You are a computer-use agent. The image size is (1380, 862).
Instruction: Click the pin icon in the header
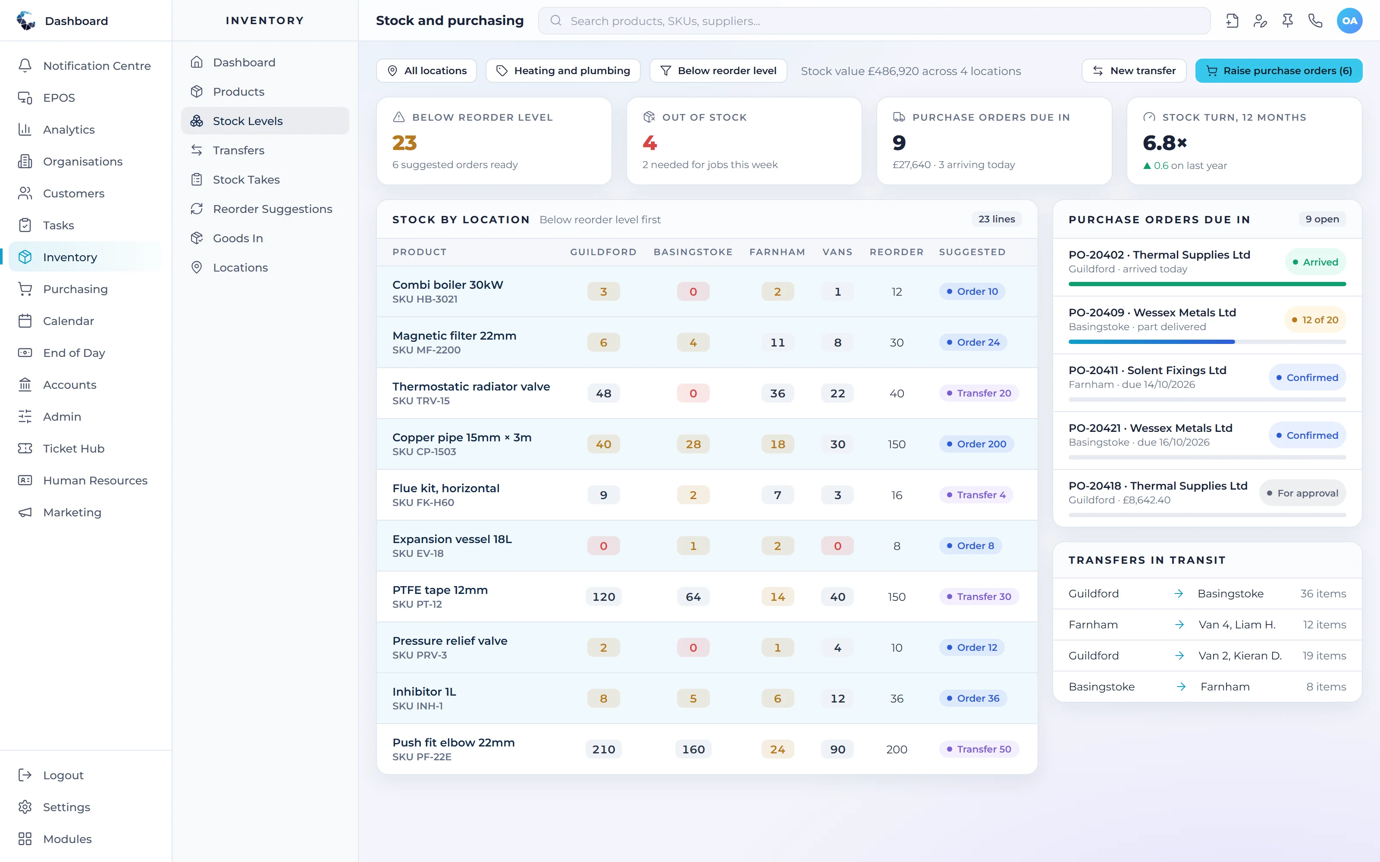point(1288,21)
